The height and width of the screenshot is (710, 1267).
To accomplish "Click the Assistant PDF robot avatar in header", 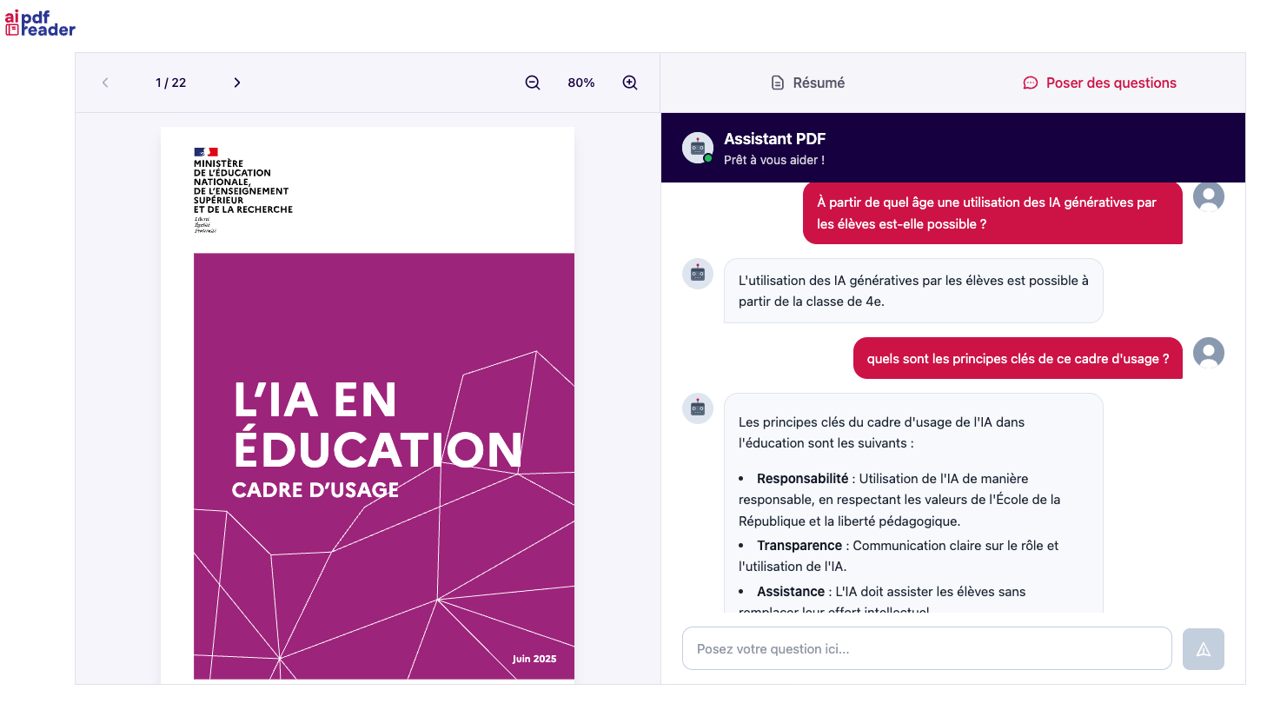I will coord(698,148).
